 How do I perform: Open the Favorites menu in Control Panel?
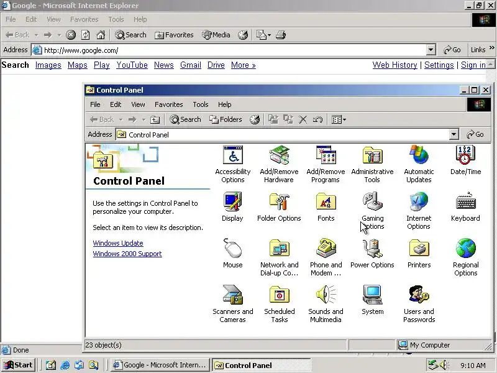point(168,104)
